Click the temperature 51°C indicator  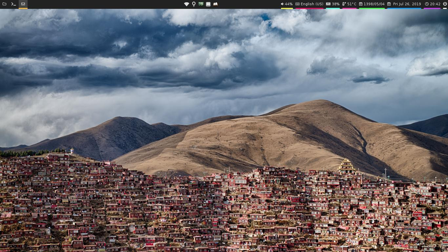pyautogui.click(x=349, y=4)
